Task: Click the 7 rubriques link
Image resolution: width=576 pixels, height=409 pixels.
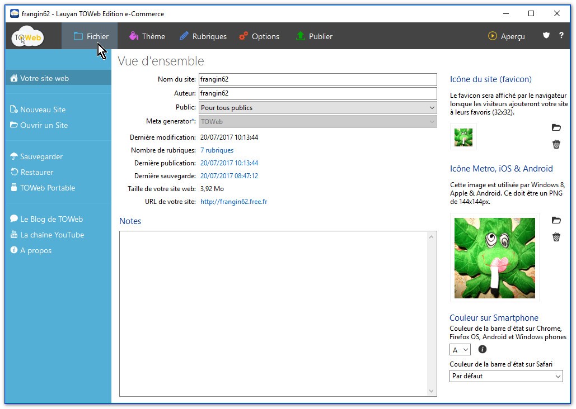Action: 217,150
